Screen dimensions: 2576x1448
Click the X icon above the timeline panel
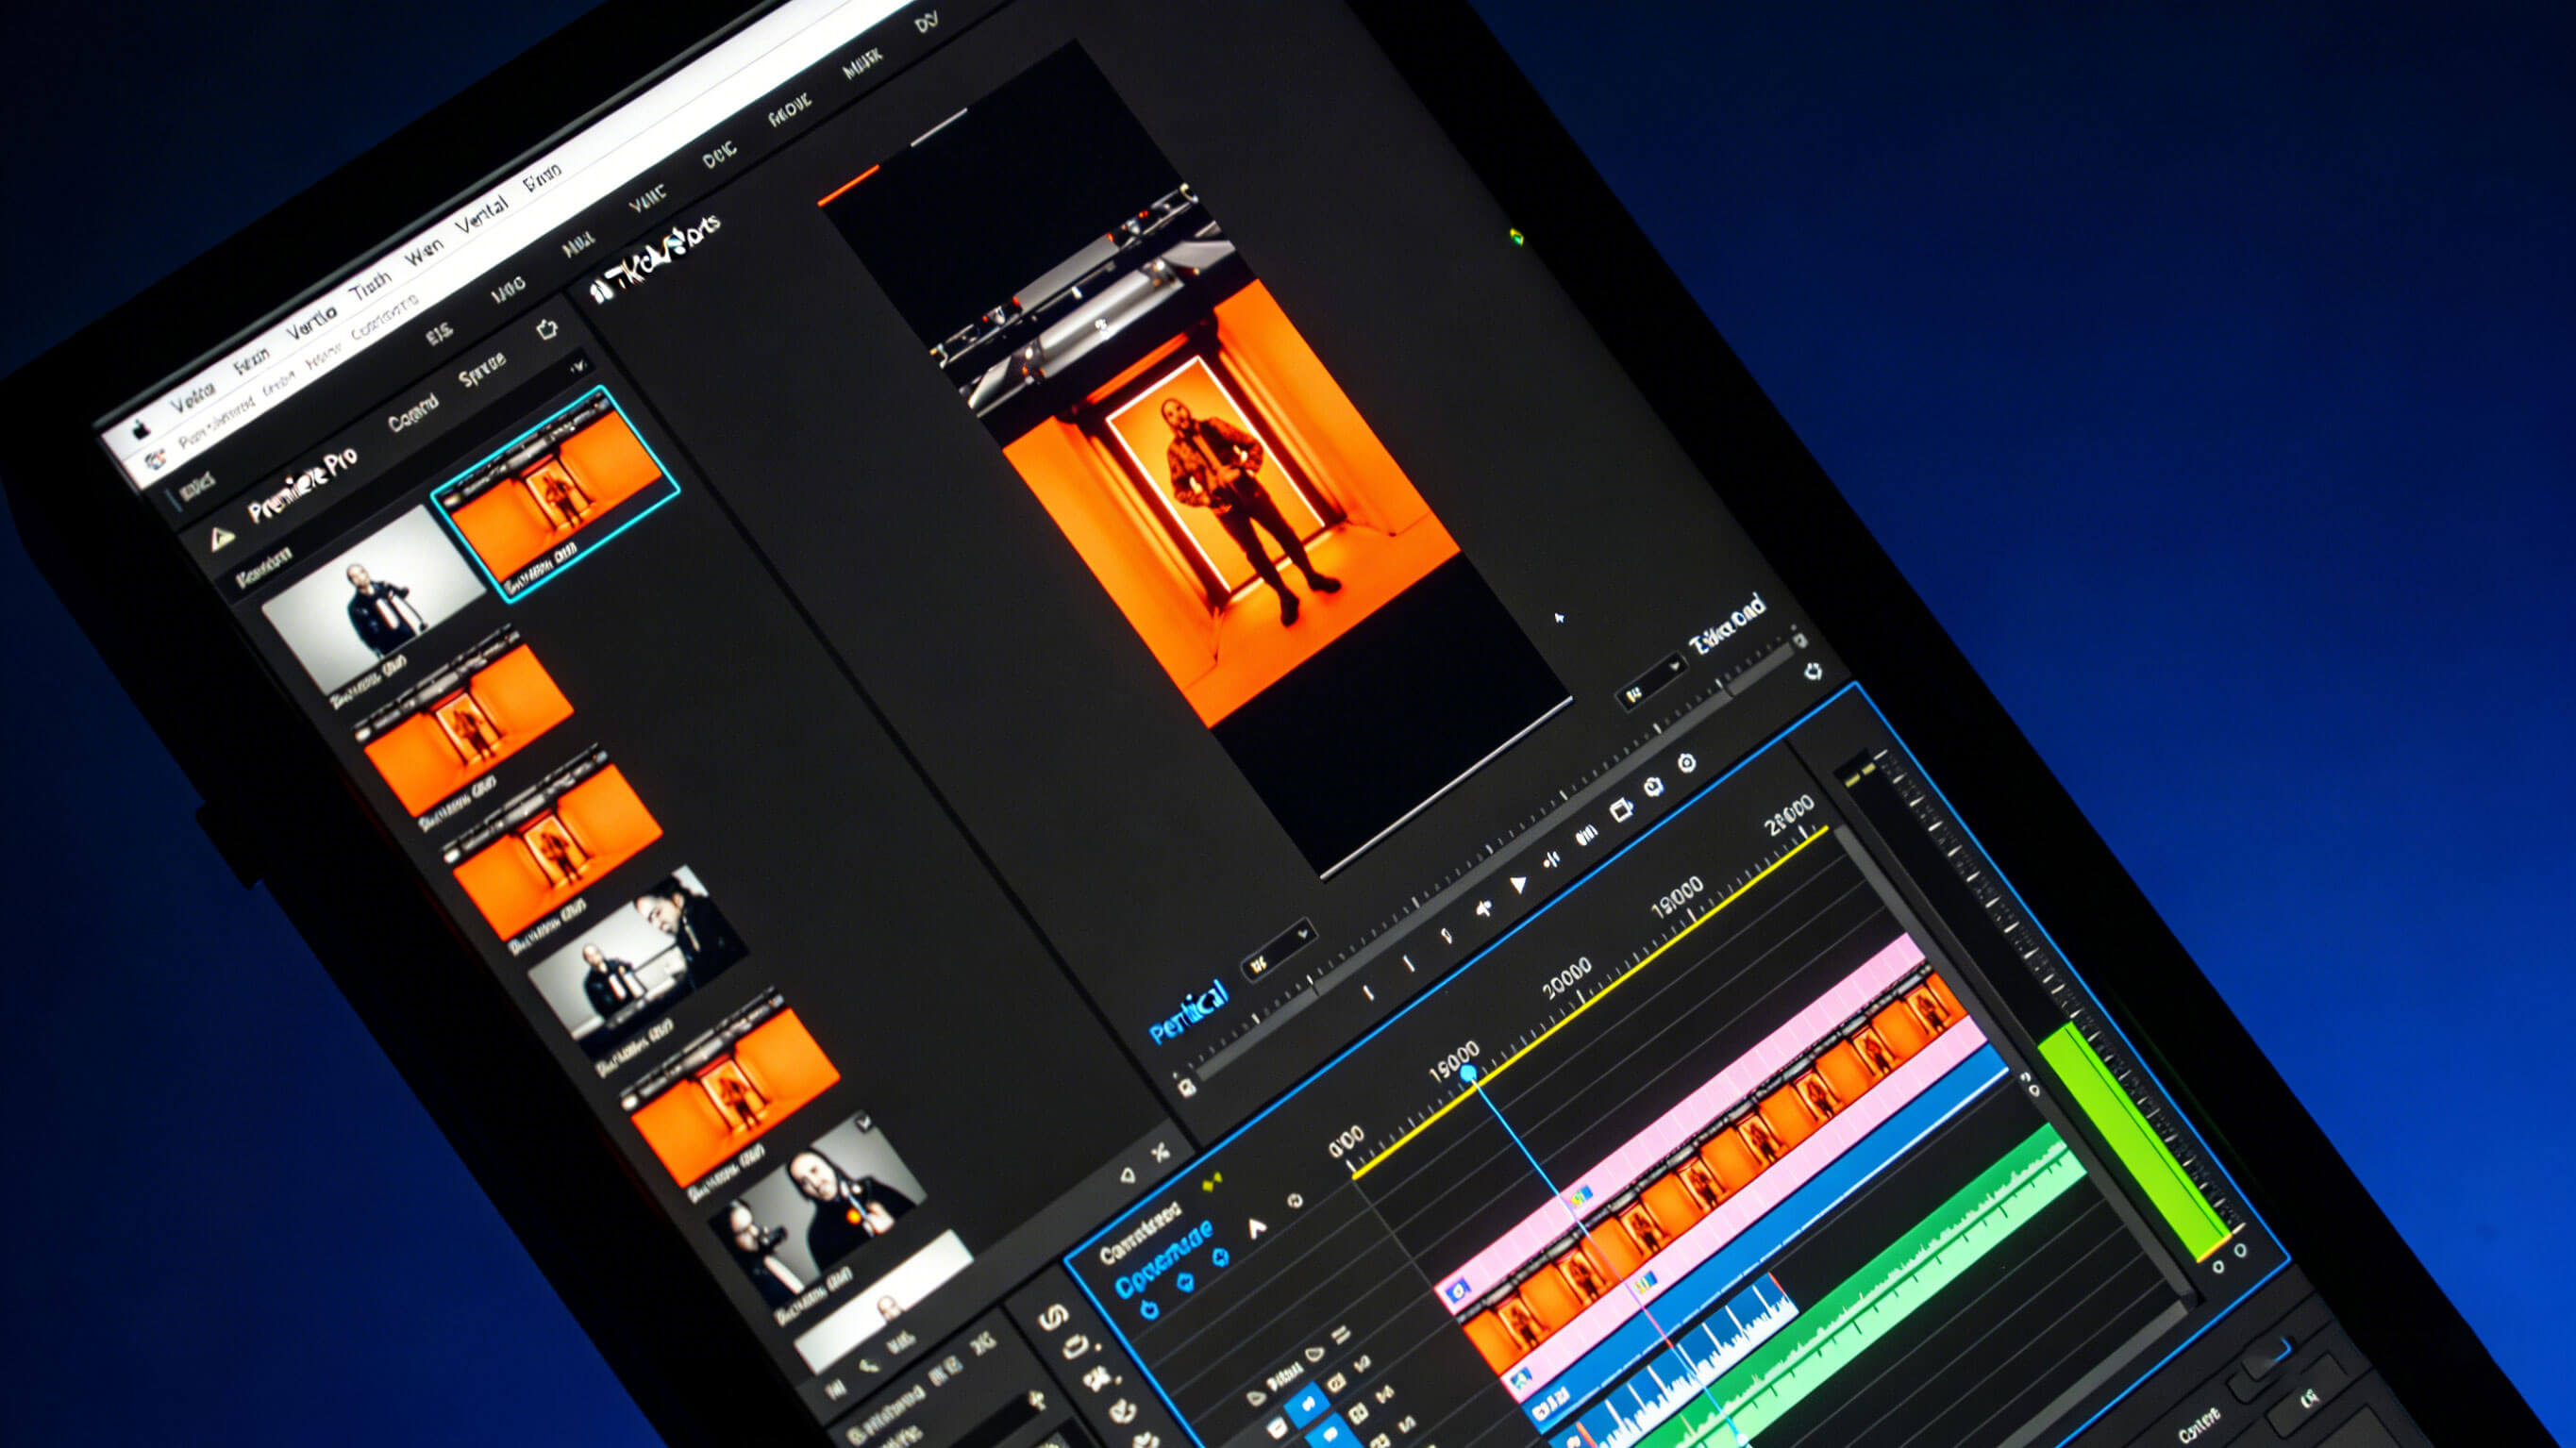(x=1160, y=1153)
